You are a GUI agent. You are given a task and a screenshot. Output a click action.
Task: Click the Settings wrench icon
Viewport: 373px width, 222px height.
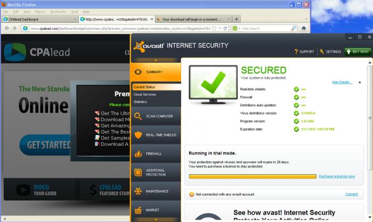coord(322,51)
